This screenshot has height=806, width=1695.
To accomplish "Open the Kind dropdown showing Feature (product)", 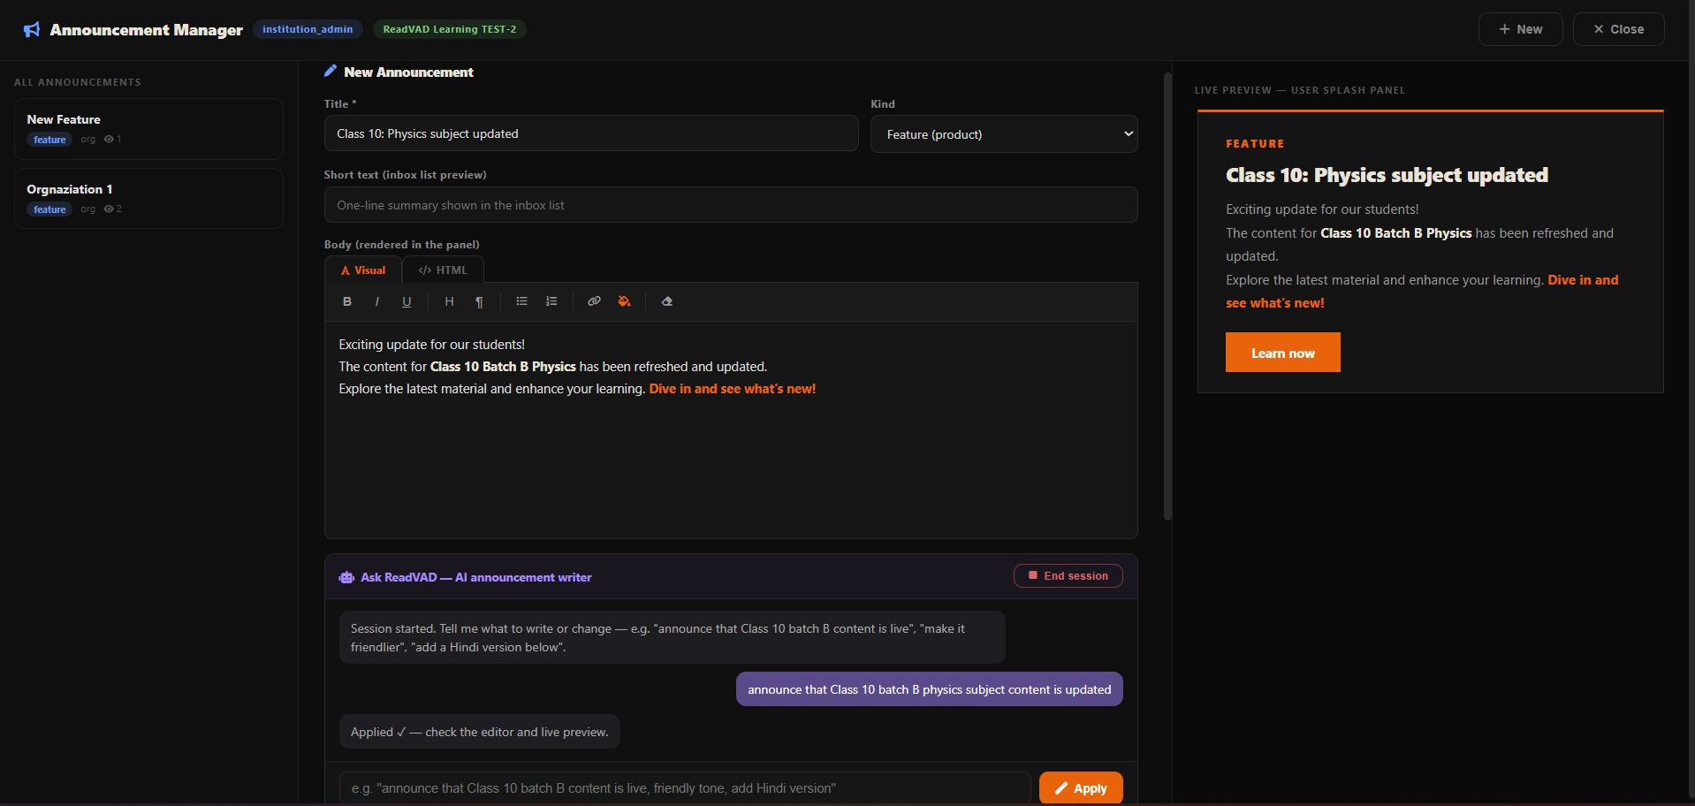I will click(1004, 134).
